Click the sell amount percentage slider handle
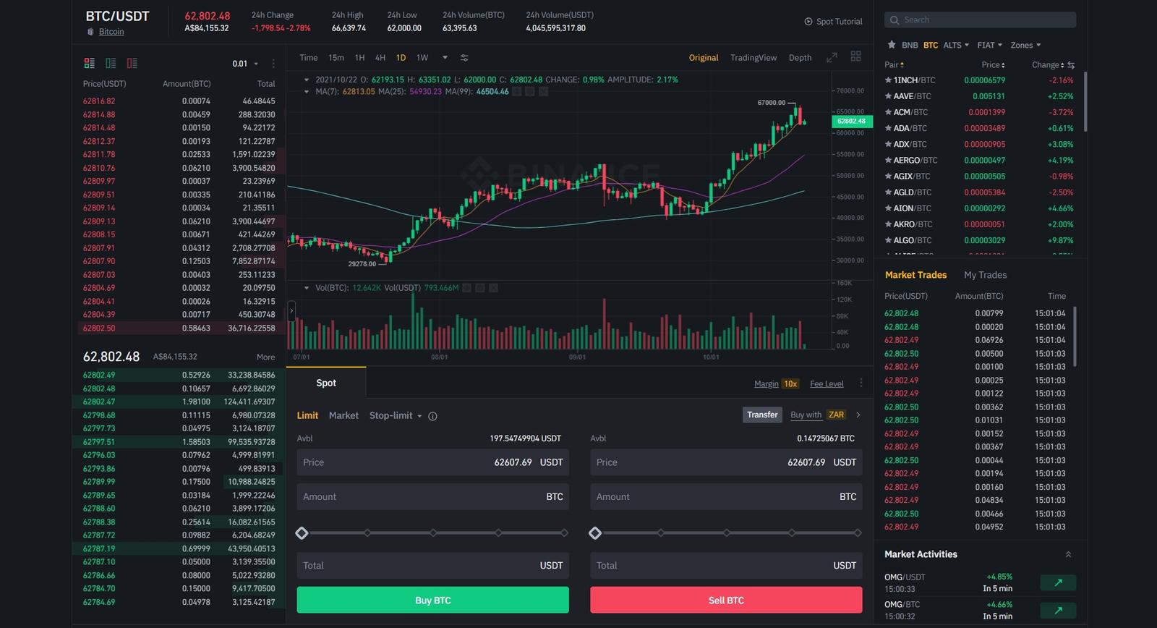 pyautogui.click(x=595, y=533)
